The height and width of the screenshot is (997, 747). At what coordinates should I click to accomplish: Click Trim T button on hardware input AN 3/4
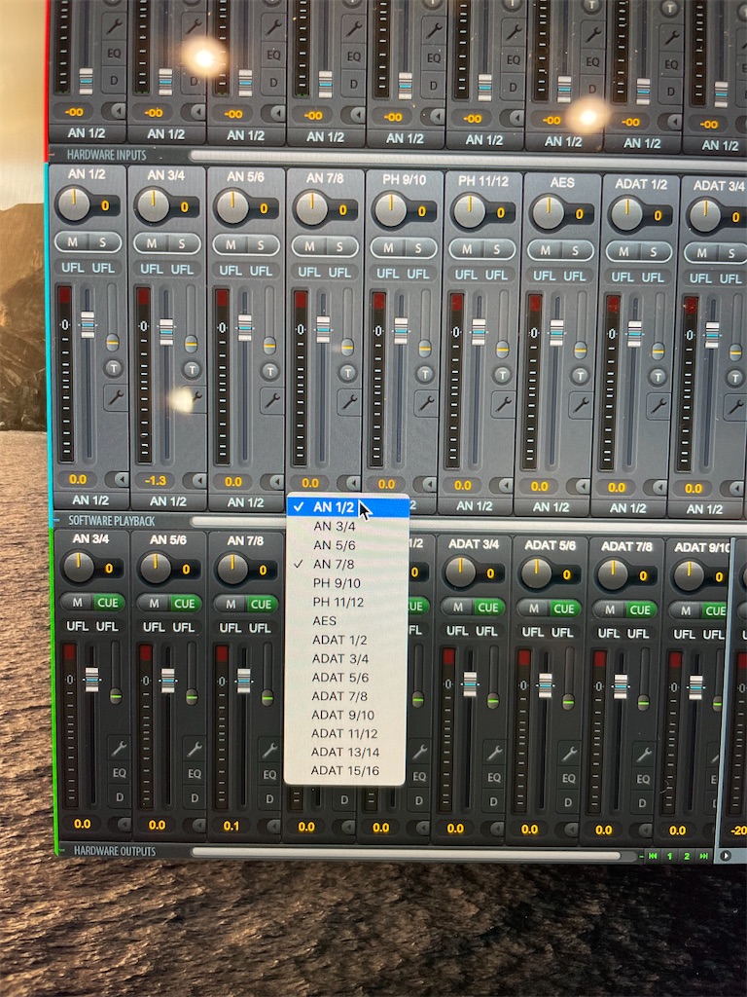pos(192,369)
